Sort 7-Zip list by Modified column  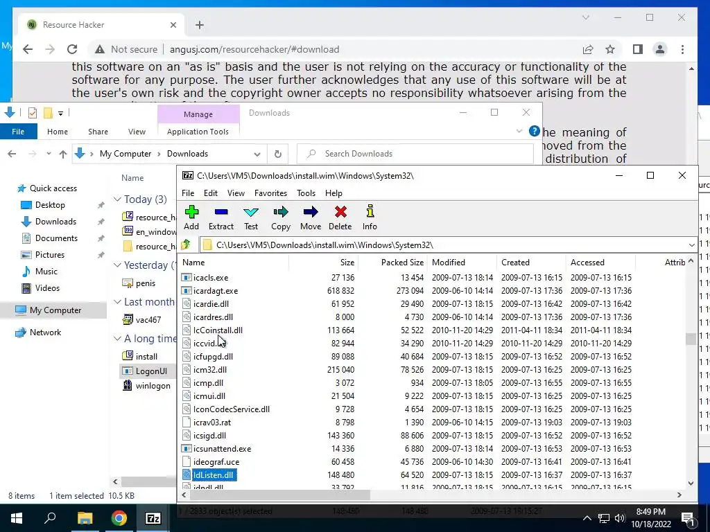(461, 263)
